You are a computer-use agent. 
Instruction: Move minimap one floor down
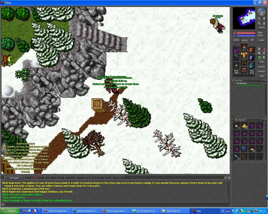coord(264,23)
